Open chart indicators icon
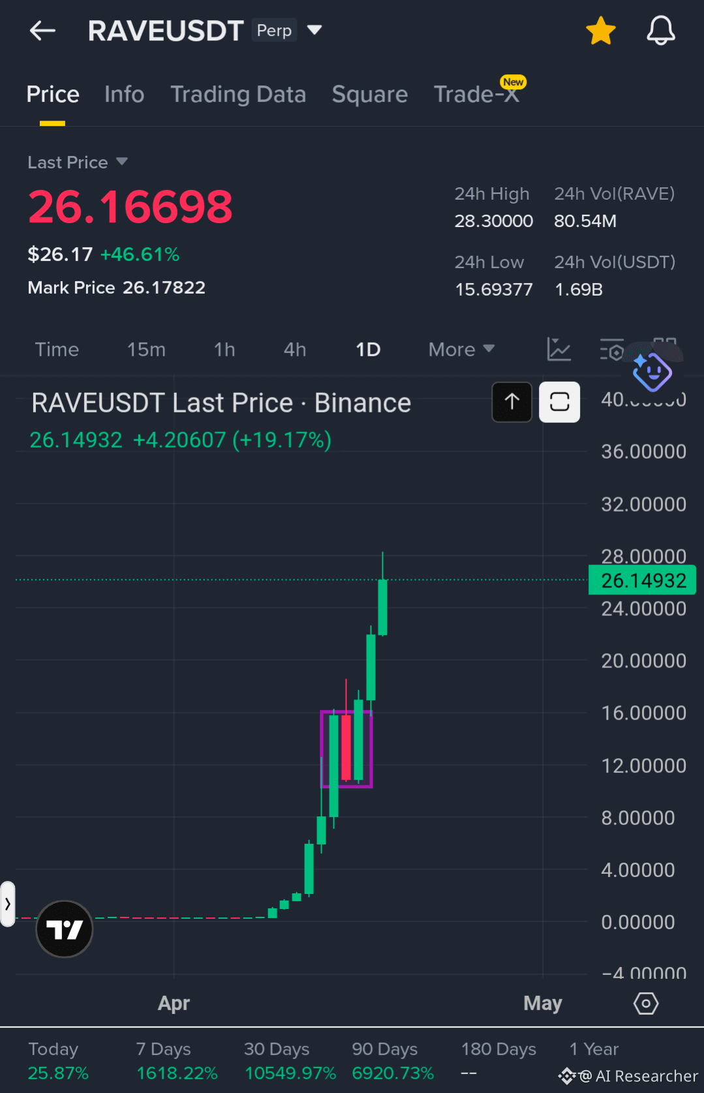704x1093 pixels. pyautogui.click(x=559, y=349)
